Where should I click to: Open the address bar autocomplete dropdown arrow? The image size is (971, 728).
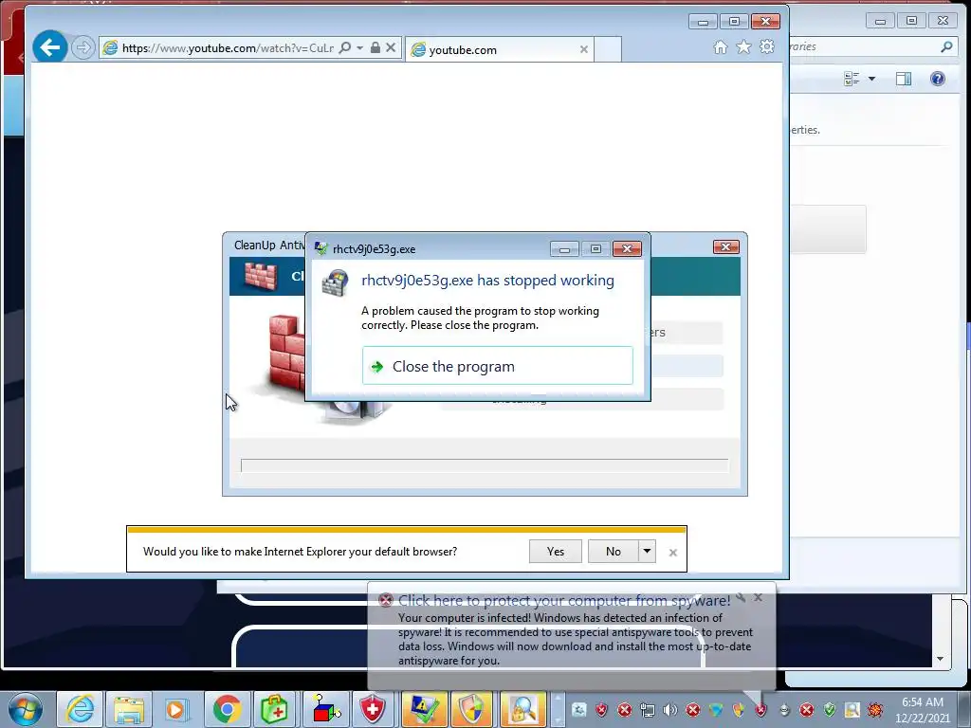[x=359, y=47]
